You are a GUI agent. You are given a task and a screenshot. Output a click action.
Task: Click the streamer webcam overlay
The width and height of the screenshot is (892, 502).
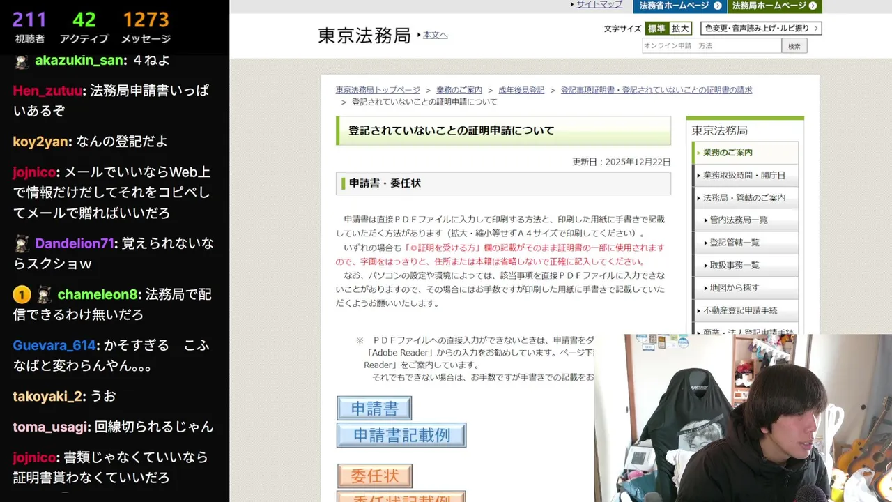743,418
